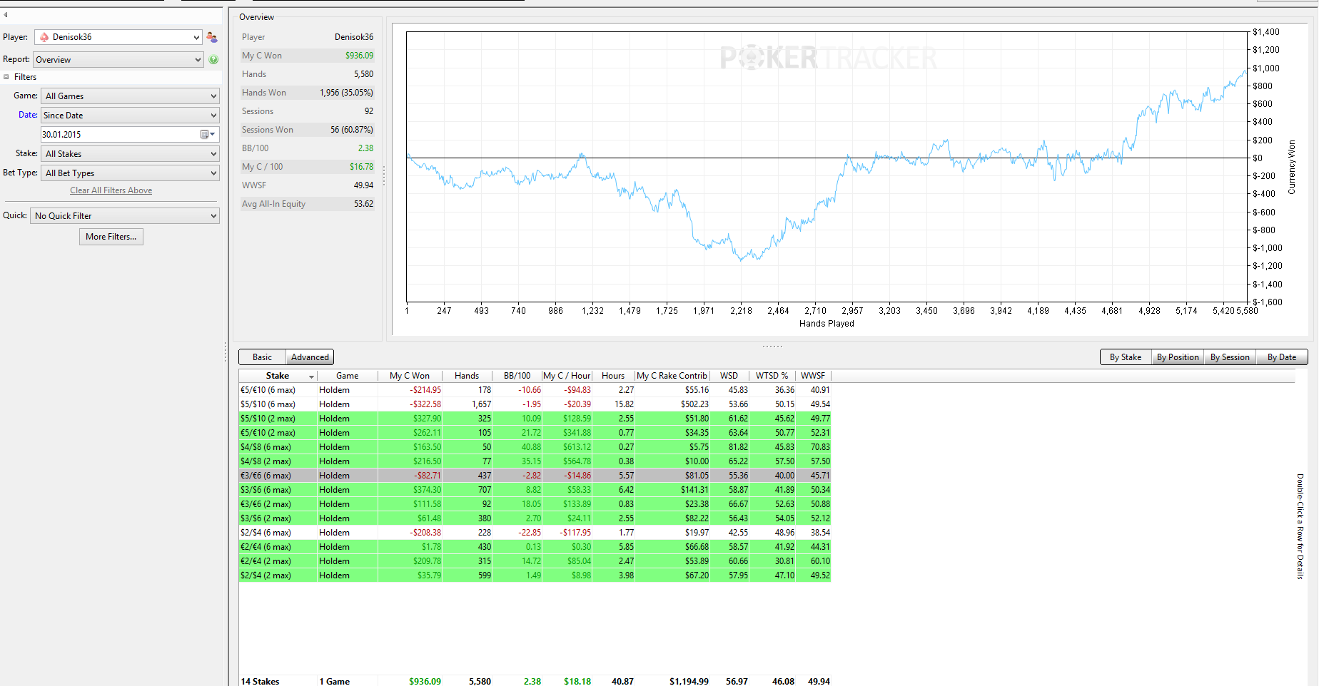Image resolution: width=1319 pixels, height=686 pixels.
Task: Open the Quick filter dropdown
Action: pyautogui.click(x=125, y=216)
